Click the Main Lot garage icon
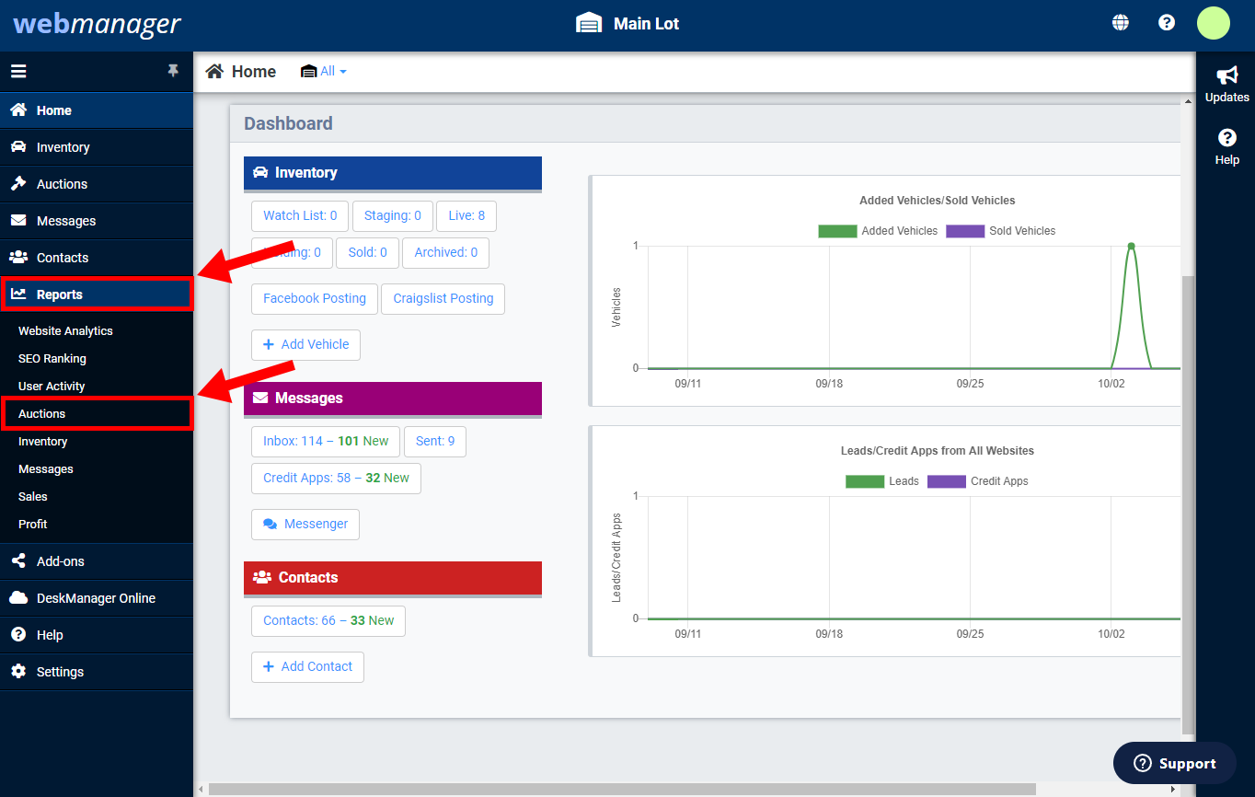Screen dimensions: 1255x797 (589, 23)
